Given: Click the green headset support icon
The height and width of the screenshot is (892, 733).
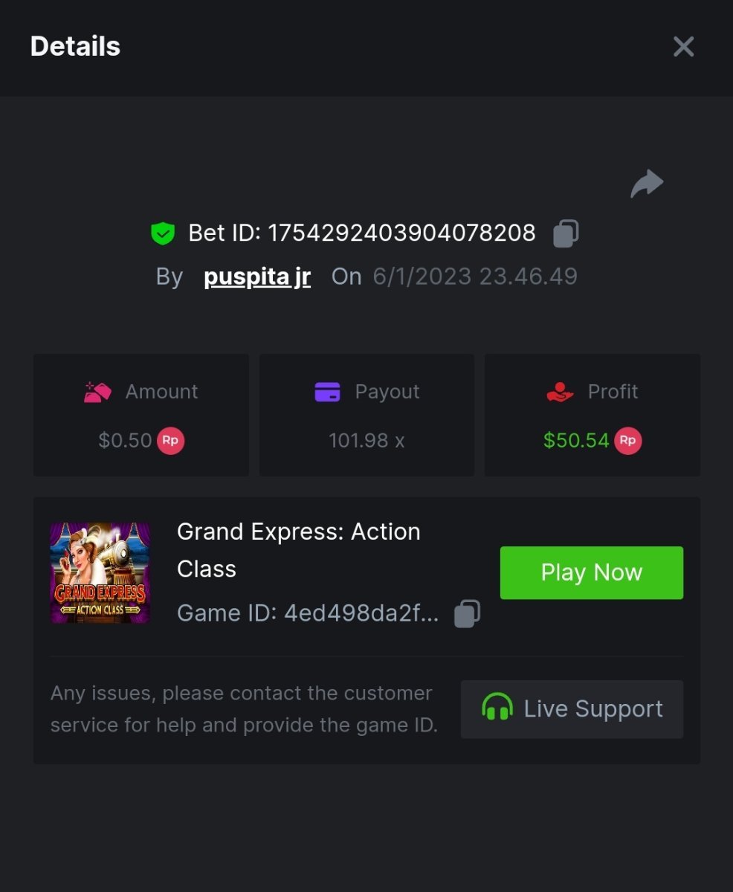Looking at the screenshot, I should pos(497,708).
